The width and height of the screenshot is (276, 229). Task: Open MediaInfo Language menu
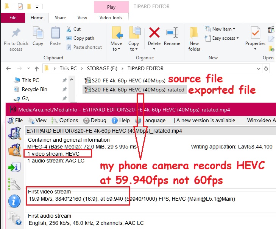(151, 121)
